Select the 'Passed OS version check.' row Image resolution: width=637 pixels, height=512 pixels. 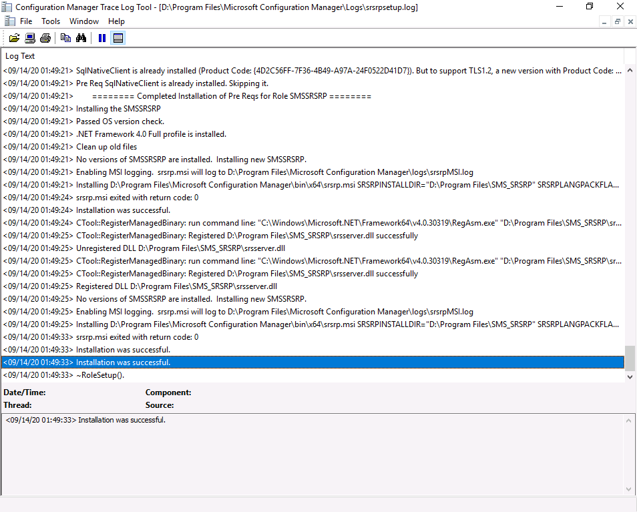[312, 121]
